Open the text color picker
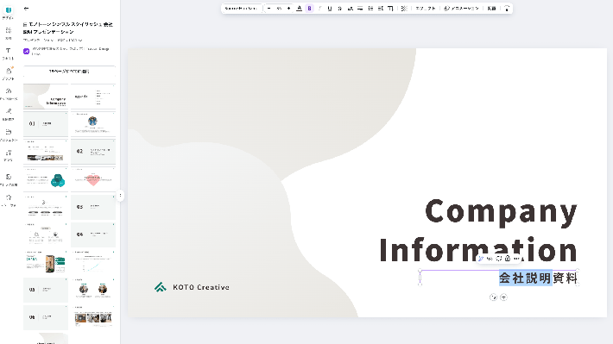613x344 pixels. point(299,9)
